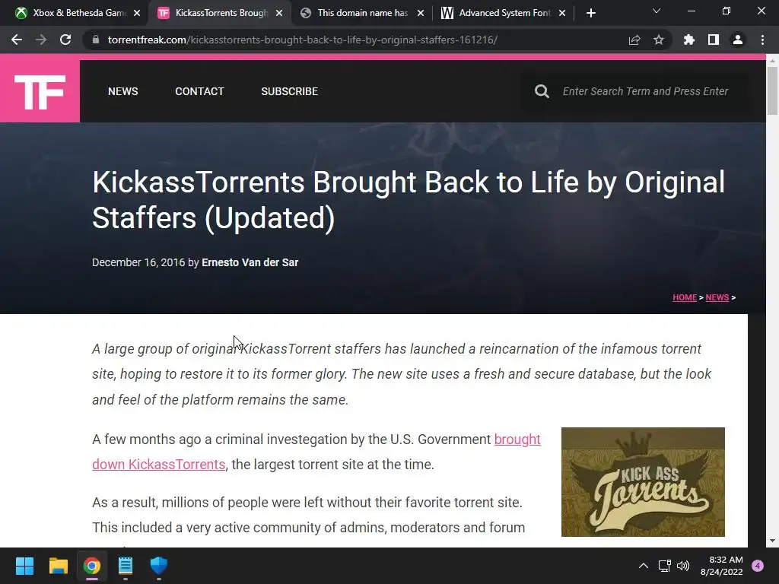
Task: Click the browser forward arrow
Action: coord(41,40)
